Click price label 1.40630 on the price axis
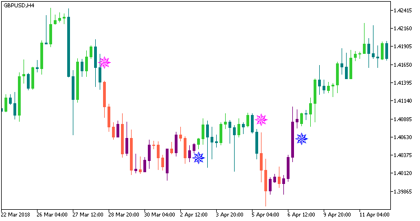 (403, 137)
